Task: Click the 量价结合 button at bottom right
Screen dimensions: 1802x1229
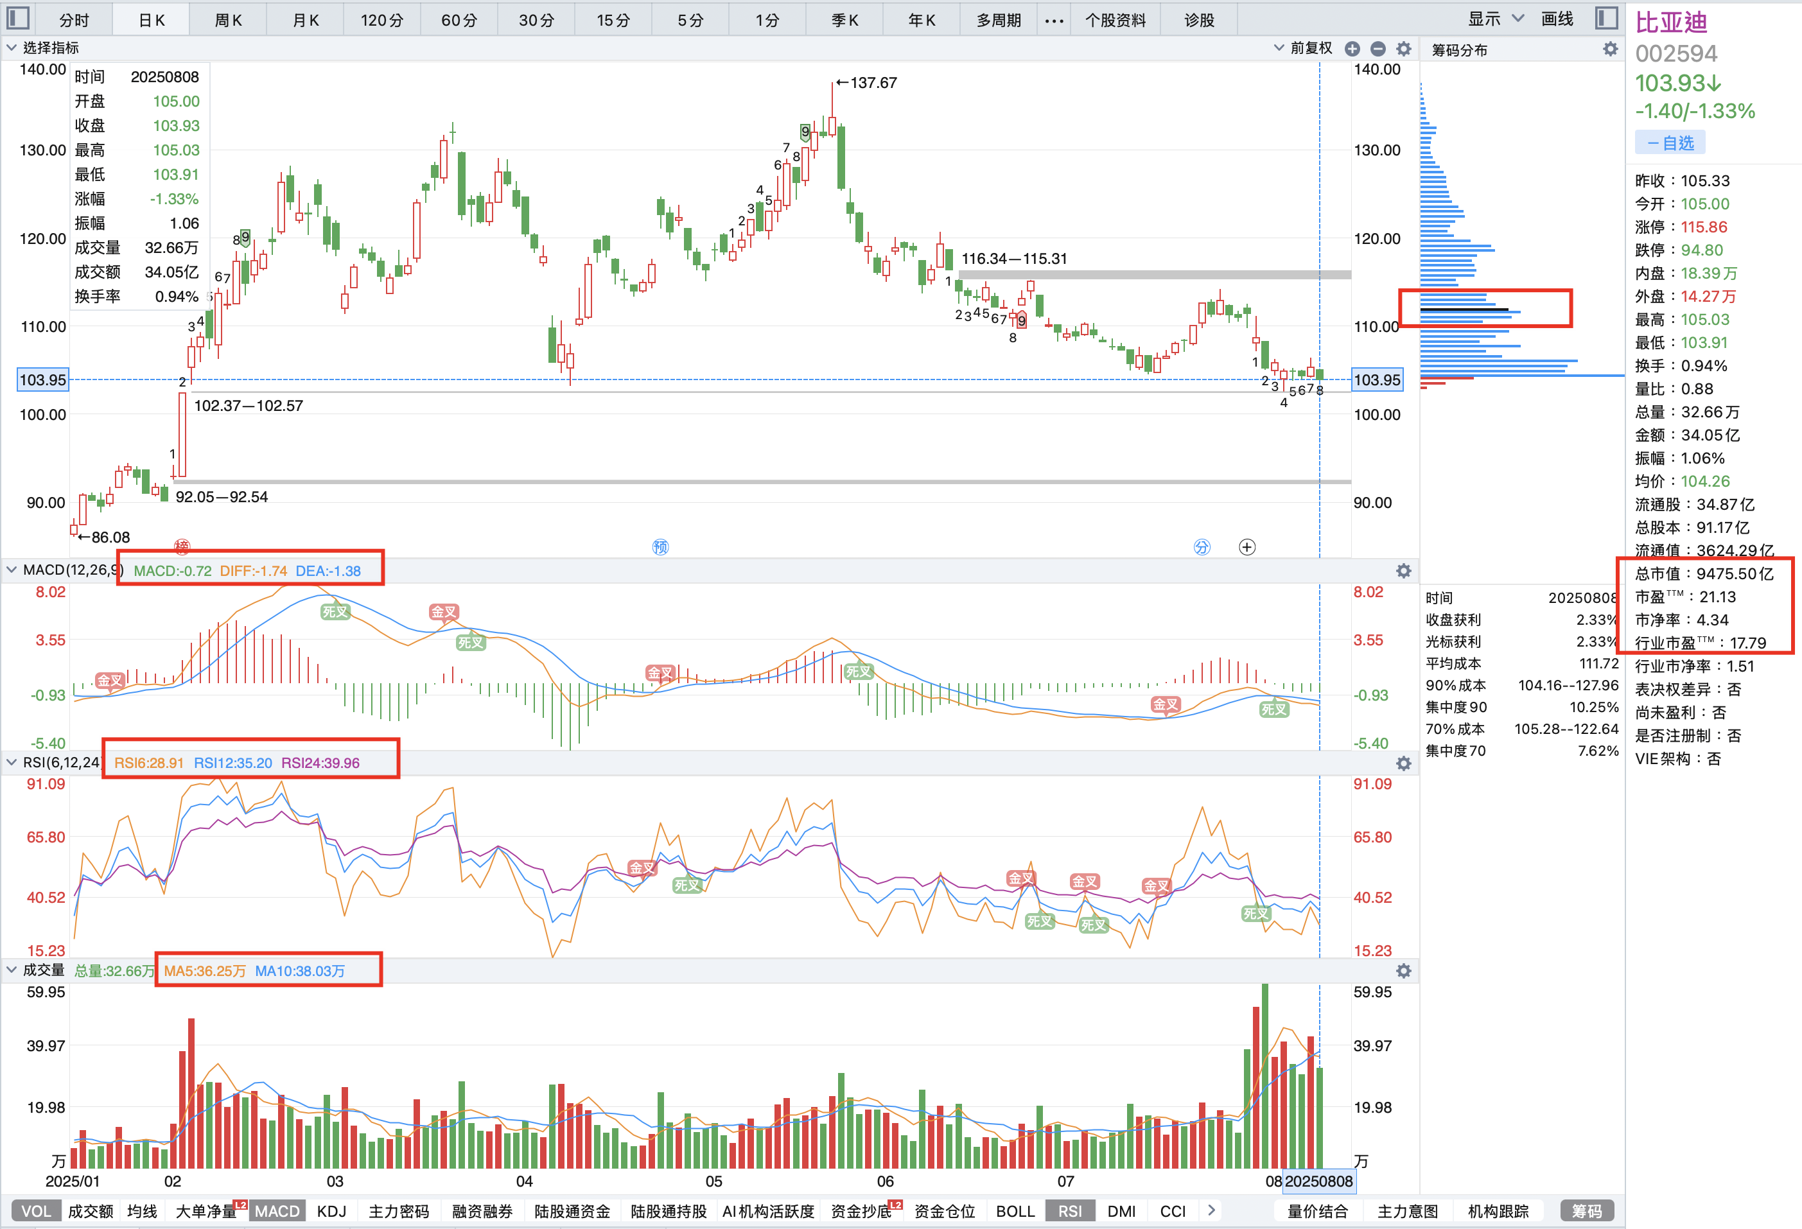Action: (1317, 1210)
